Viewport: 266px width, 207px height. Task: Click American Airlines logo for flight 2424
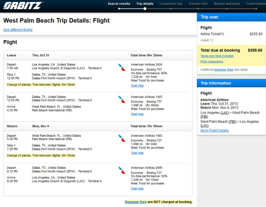[122, 67]
